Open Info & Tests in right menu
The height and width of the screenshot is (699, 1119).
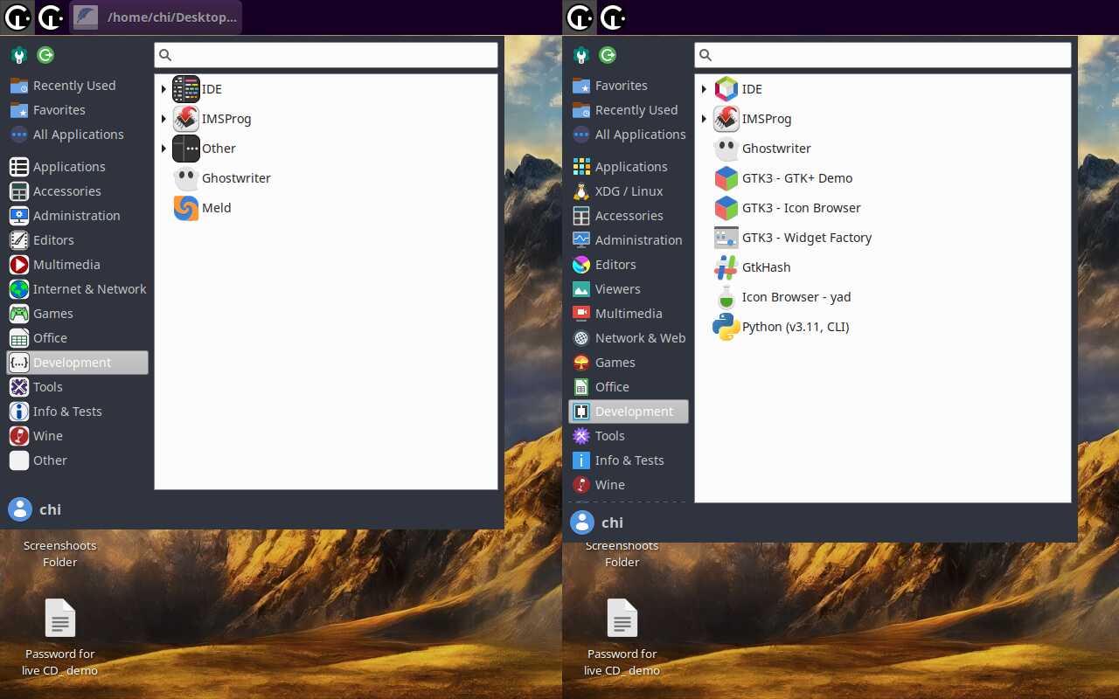(629, 460)
